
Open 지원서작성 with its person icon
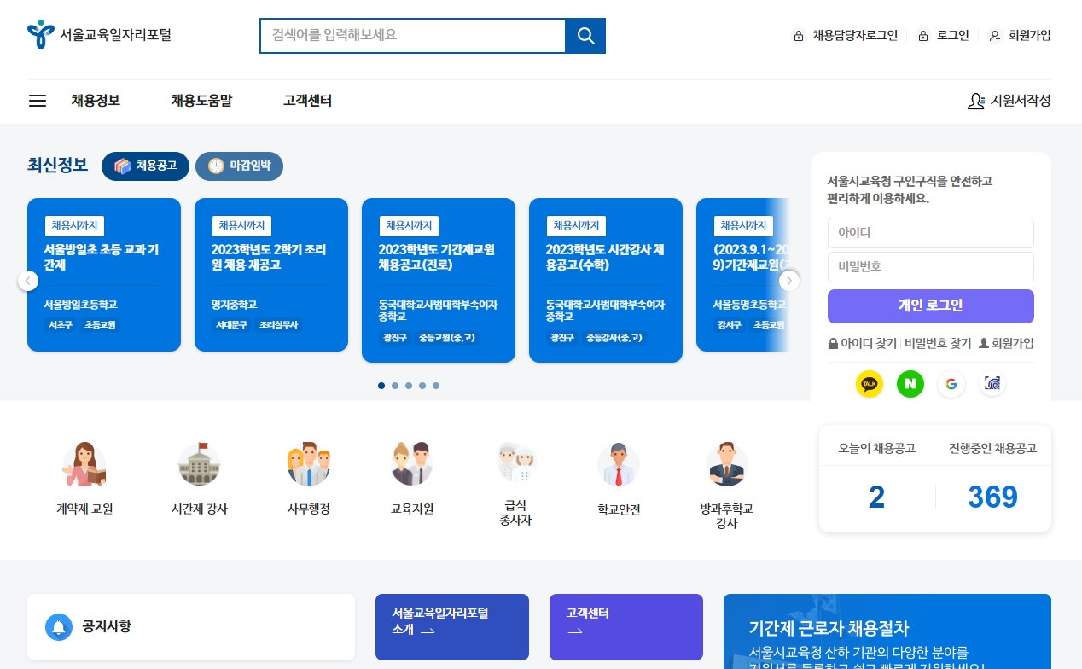point(1009,101)
